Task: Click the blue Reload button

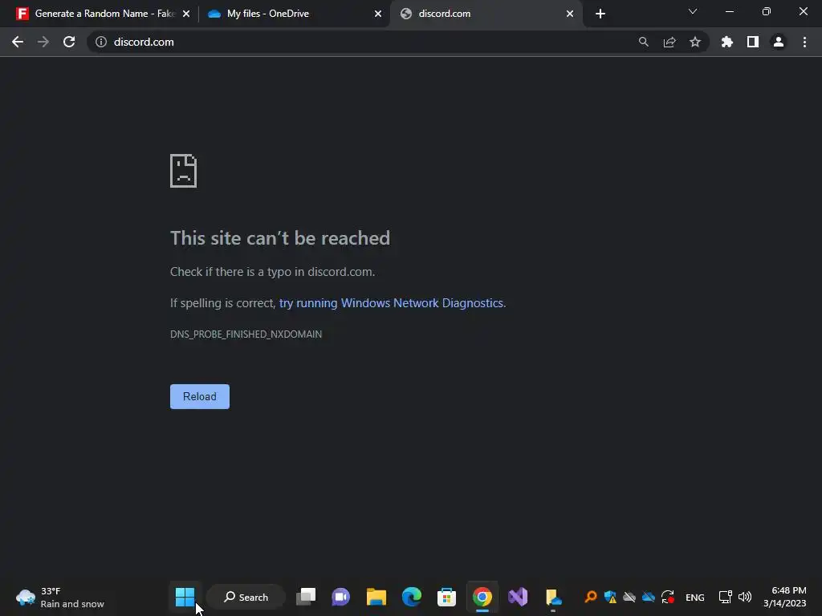Action: 200,396
